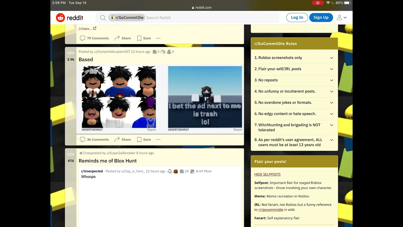Upvote the 'Reminds me of Blox Hunt' post
Image resolution: width=403 pixels, height=227 pixels.
coord(71,154)
